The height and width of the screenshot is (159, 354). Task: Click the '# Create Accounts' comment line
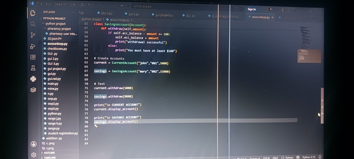tap(109, 58)
